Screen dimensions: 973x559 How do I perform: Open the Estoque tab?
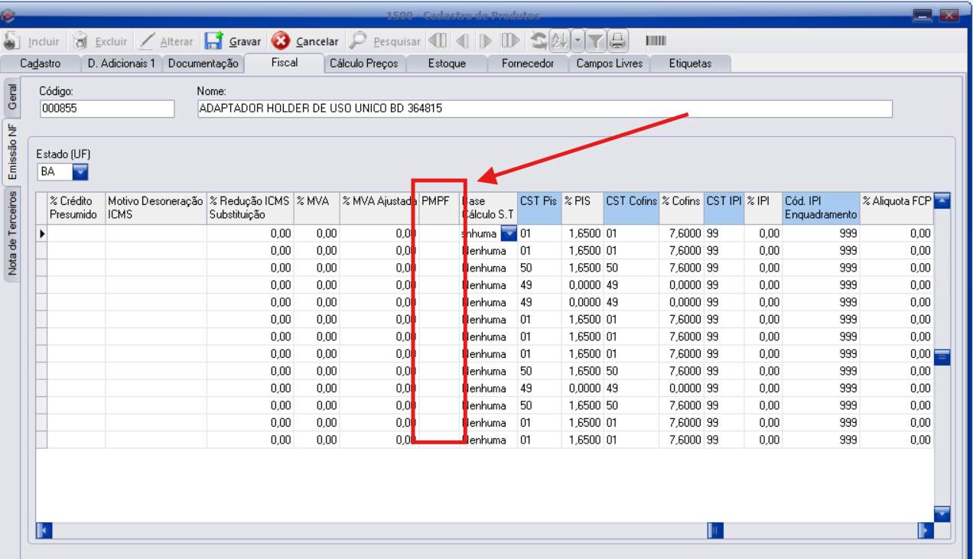pos(447,63)
